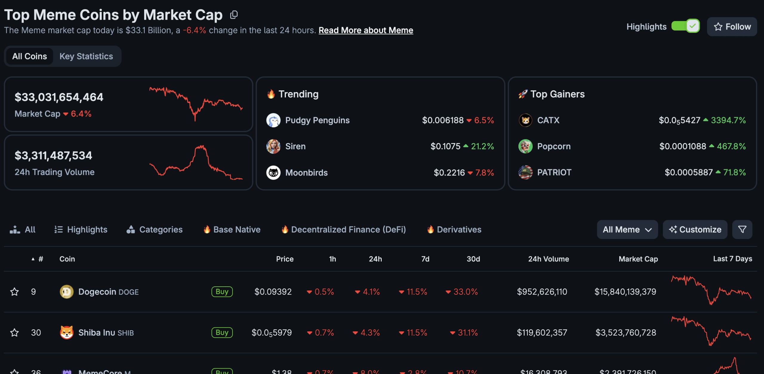Open the Shiba Inu SHIB coin page

coord(106,333)
